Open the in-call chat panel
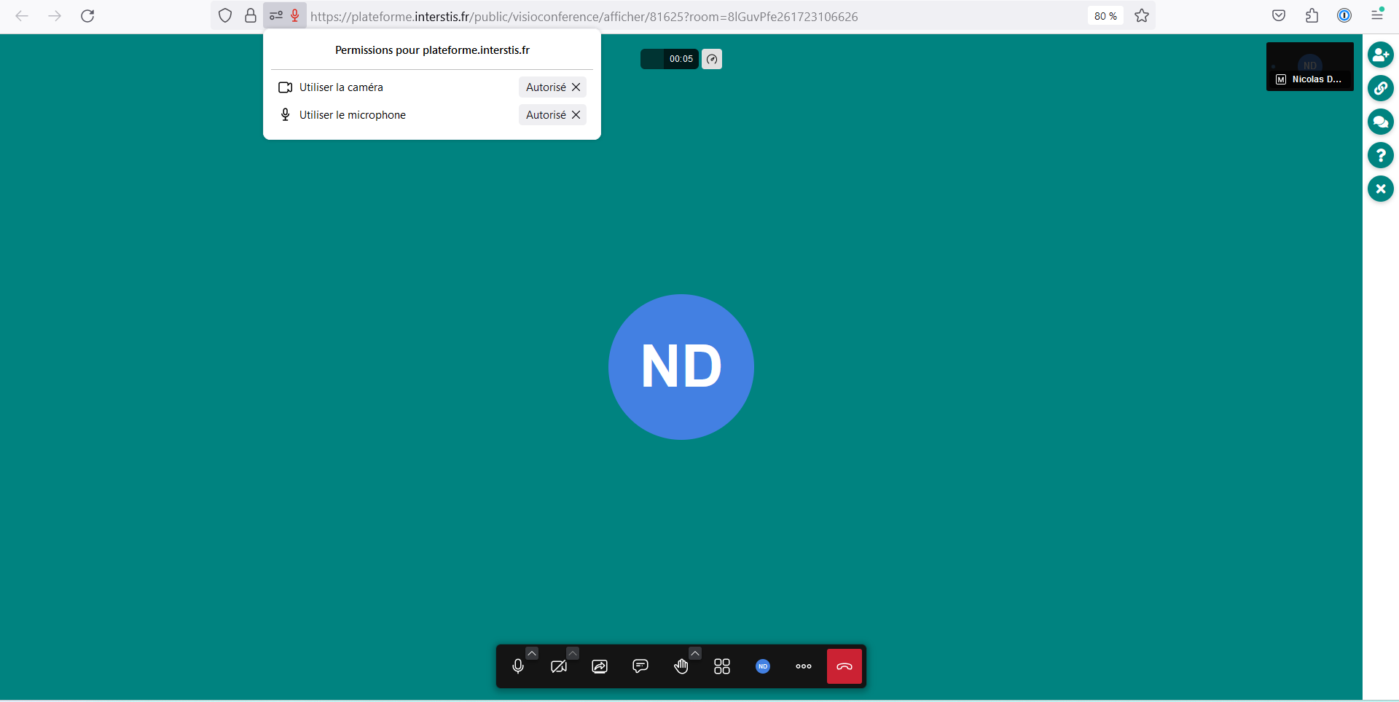This screenshot has width=1399, height=702. (640, 666)
